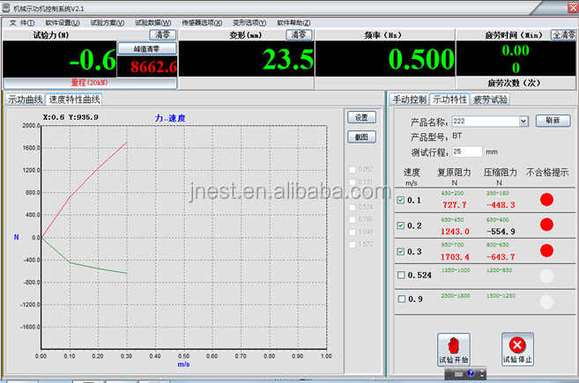The height and width of the screenshot is (383, 579).
Task: Click the 全清零 button
Action: [563, 35]
